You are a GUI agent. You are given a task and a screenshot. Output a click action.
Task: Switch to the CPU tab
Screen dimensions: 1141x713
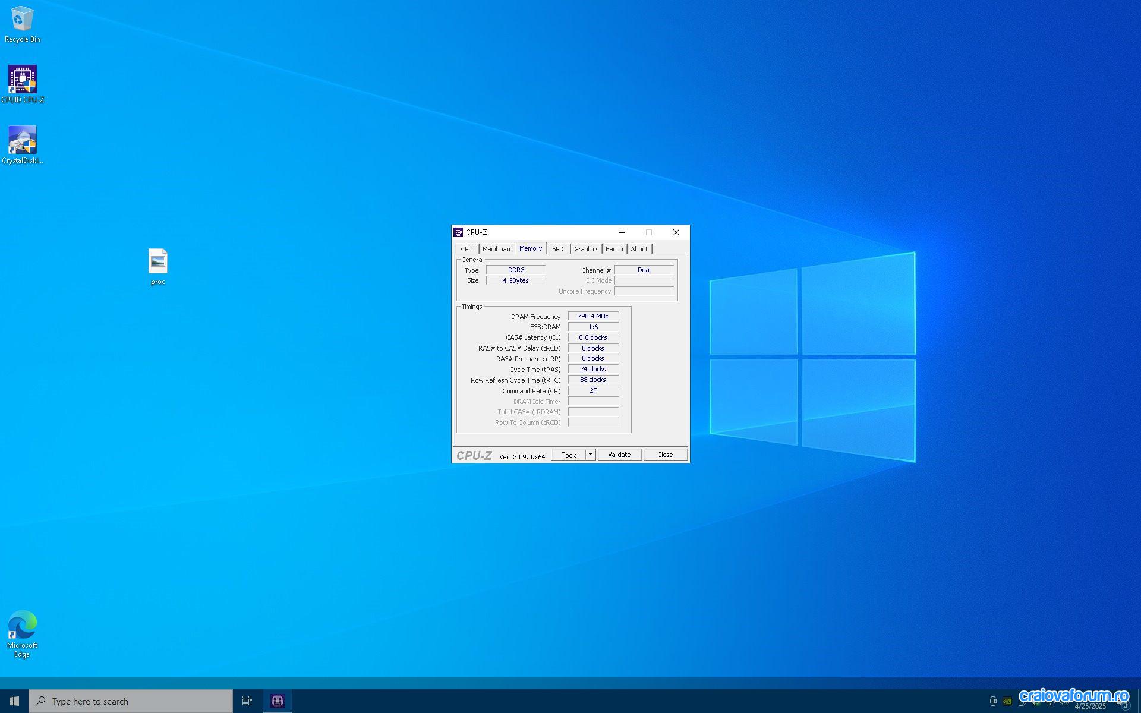pos(467,249)
